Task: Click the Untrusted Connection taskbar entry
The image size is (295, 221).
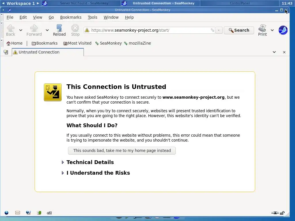Action: tap(160, 3)
